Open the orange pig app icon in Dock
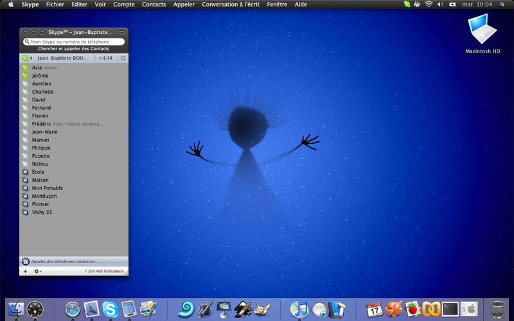The image size is (514, 321). pos(393,309)
